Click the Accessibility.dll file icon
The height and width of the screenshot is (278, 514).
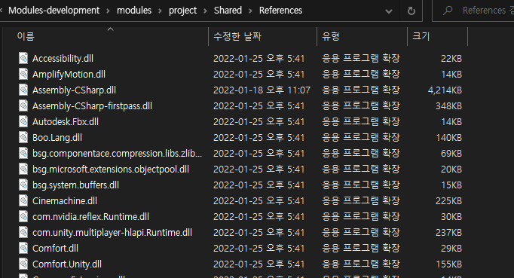tap(23, 58)
